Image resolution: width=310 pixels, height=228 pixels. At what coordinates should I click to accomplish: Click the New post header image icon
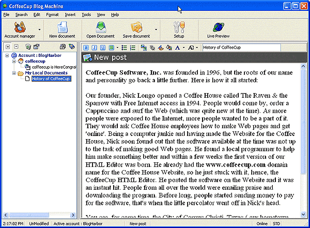[x=88, y=57]
